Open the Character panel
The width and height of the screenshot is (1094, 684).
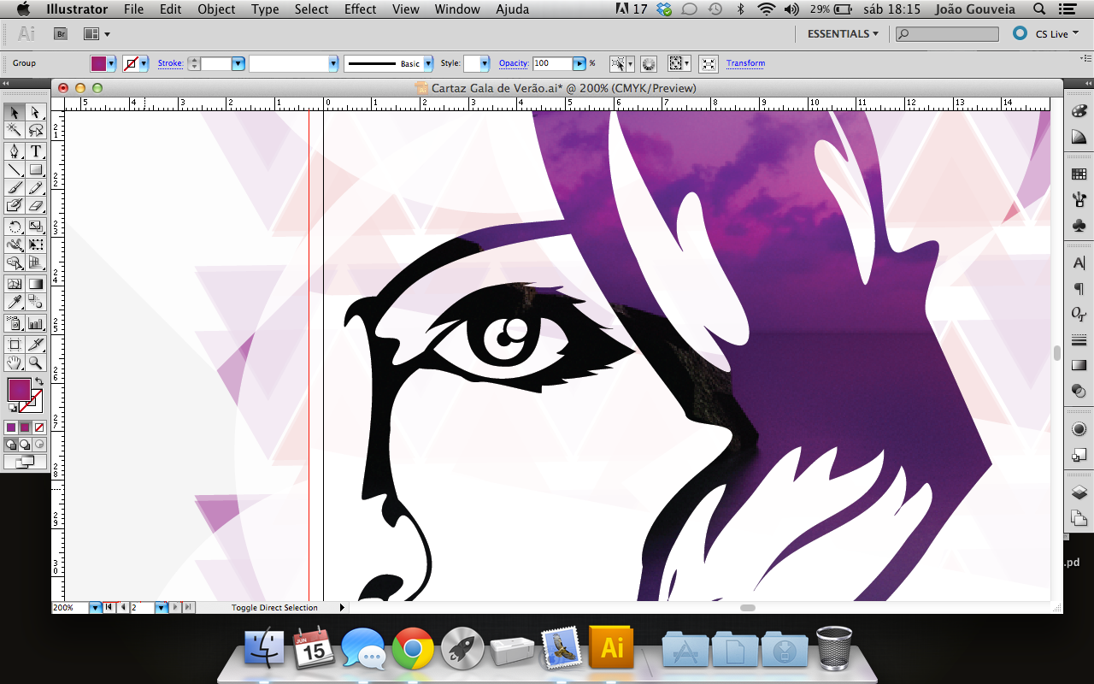1079,263
